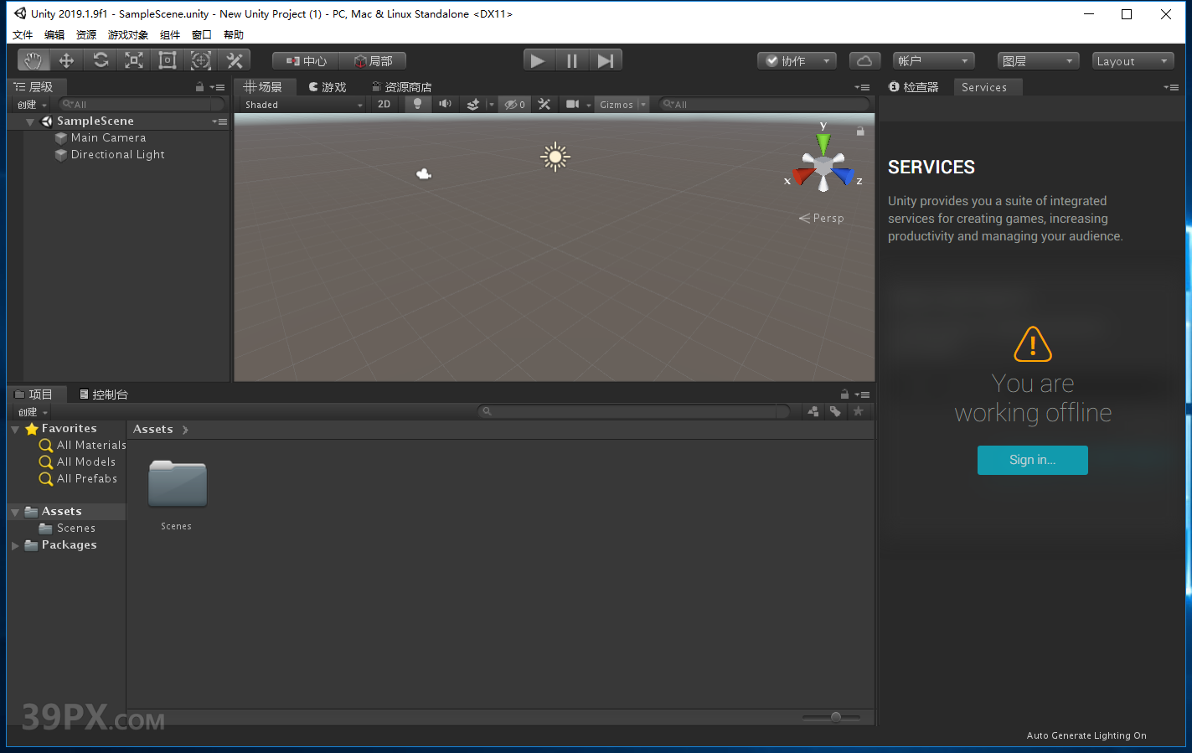Image resolution: width=1192 pixels, height=753 pixels.
Task: Open the 文件 menu
Action: (23, 35)
